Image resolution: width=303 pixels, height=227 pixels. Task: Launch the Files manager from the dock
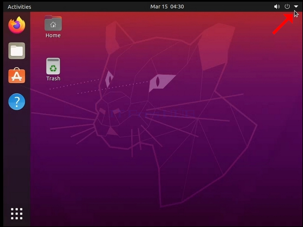click(x=17, y=51)
